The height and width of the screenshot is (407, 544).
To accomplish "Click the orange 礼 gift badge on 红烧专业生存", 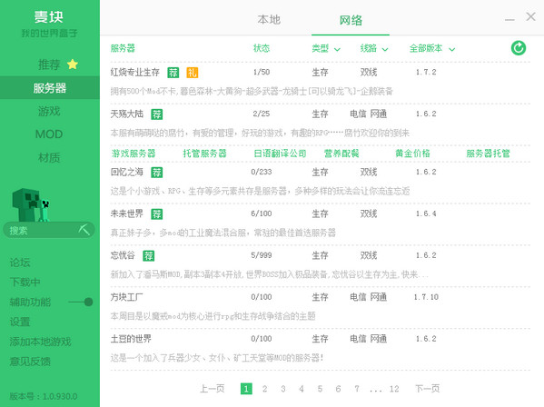I will pos(193,72).
